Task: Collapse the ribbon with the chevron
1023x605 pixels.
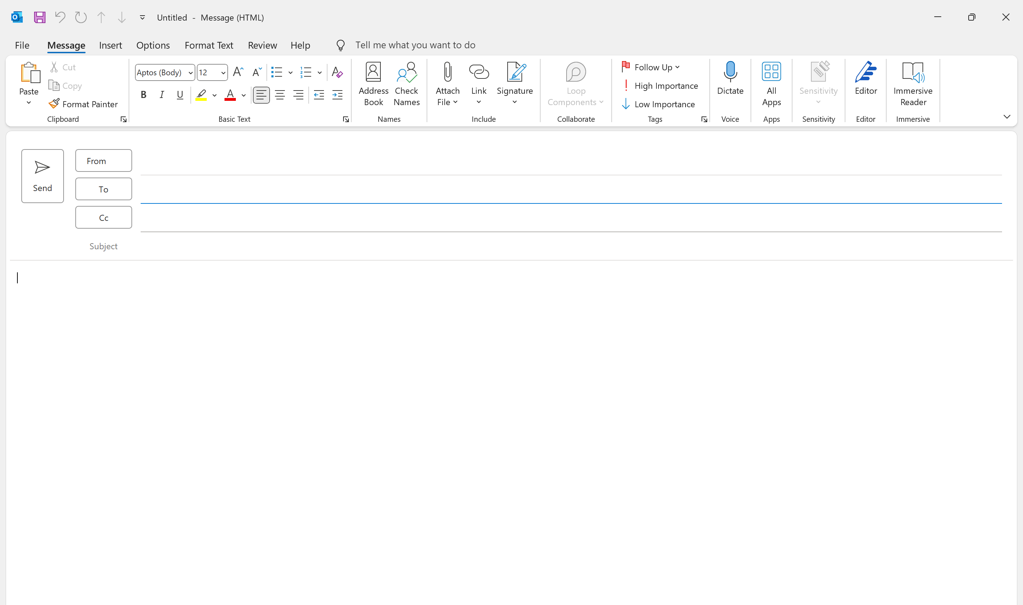Action: click(x=1007, y=117)
